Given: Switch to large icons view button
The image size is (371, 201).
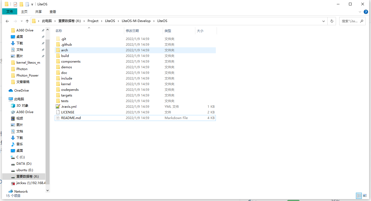Looking at the screenshot, I should click(365, 196).
